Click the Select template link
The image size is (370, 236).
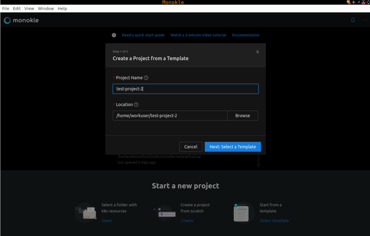[274, 221]
